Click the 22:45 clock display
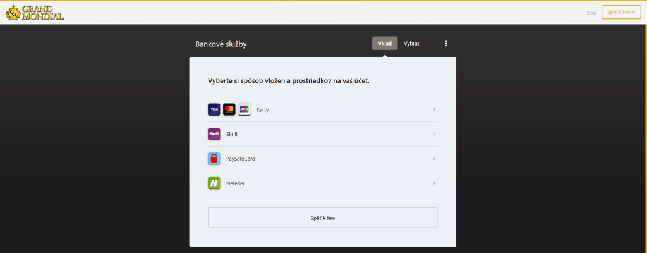 pyautogui.click(x=591, y=13)
